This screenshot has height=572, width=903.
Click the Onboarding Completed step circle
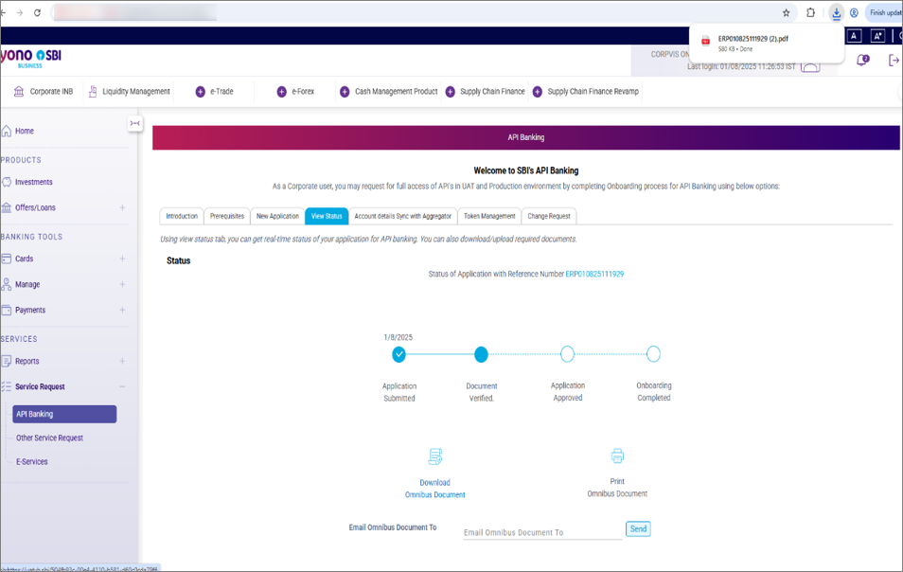click(653, 354)
